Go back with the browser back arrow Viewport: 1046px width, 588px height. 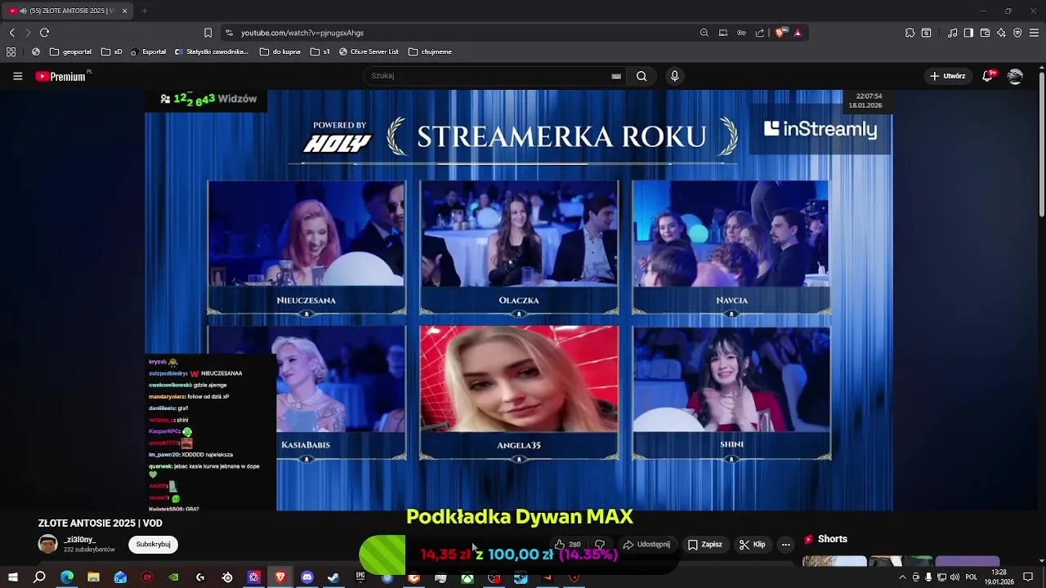11,33
